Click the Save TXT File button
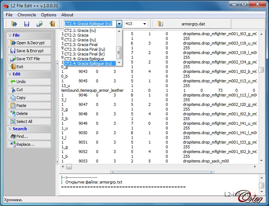The width and height of the screenshot is (269, 206). 29,59
